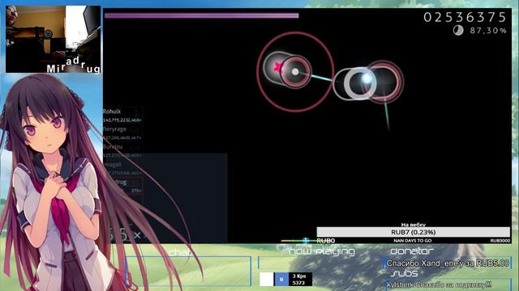Viewport: 519px width, 291px height.
Task: Click the accuracy pie icon beside 87,30%
Action: [x=458, y=31]
